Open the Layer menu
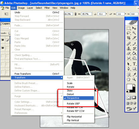 click(30, 8)
